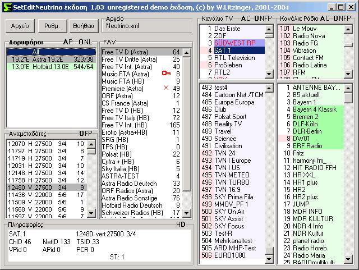Select ORF (Astra) favorites list

[x=141, y=96]
